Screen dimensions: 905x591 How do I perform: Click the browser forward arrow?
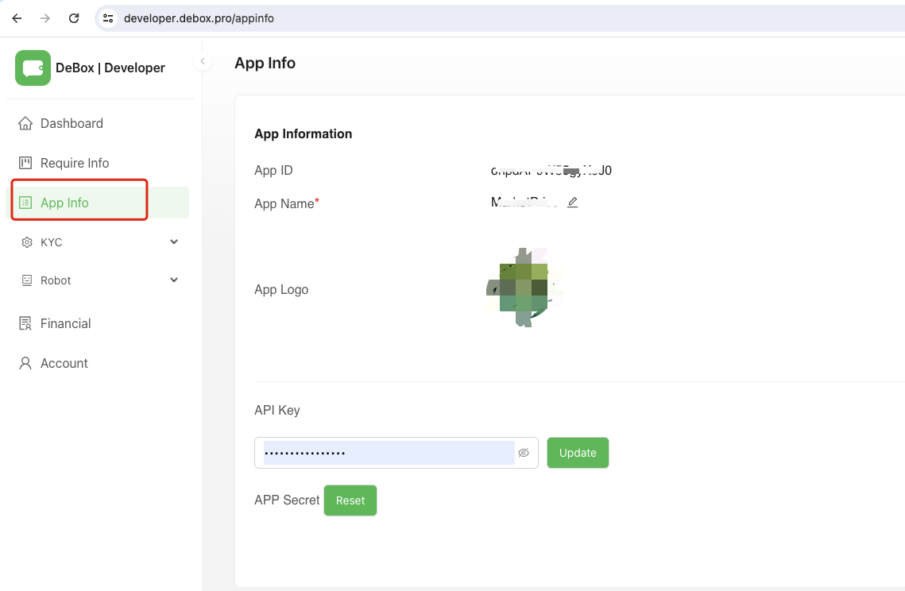point(45,18)
